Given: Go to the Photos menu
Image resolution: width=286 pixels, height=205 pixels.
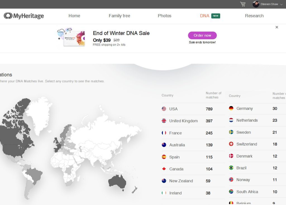Looking at the screenshot, I should coord(165,16).
